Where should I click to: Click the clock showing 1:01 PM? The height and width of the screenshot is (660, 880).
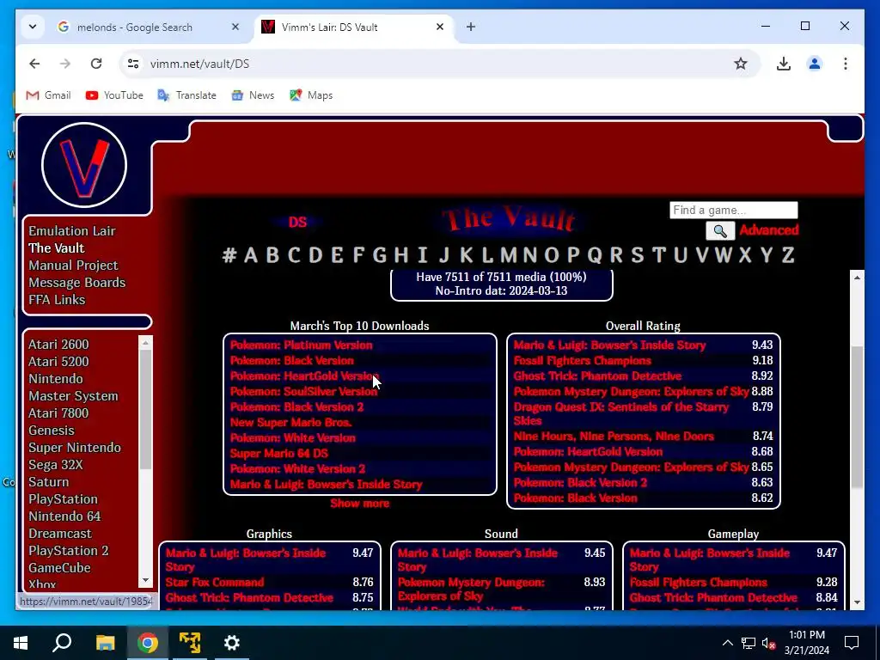(806, 635)
